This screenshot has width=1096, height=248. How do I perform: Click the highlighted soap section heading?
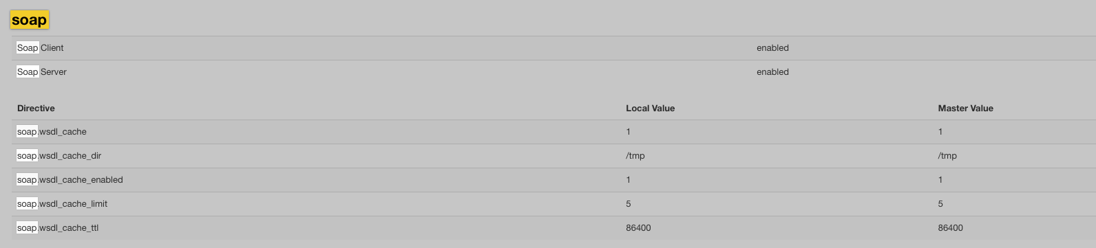[30, 20]
